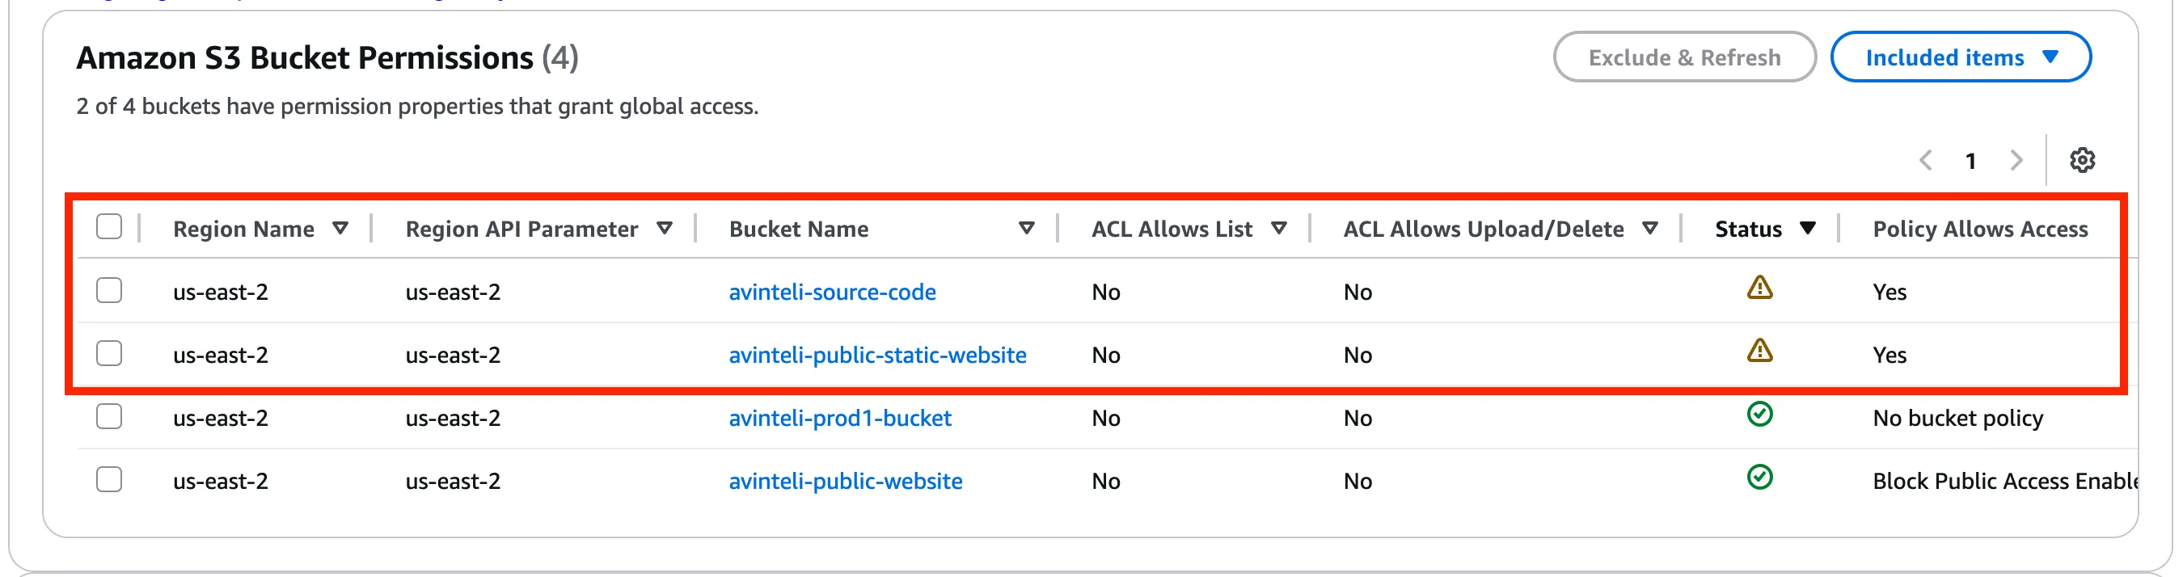The image size is (2183, 577).
Task: Click green check status for avinteli-public-website
Action: 1759,478
